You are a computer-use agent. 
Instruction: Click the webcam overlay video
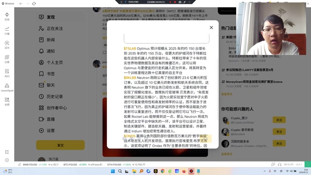point(271,29)
